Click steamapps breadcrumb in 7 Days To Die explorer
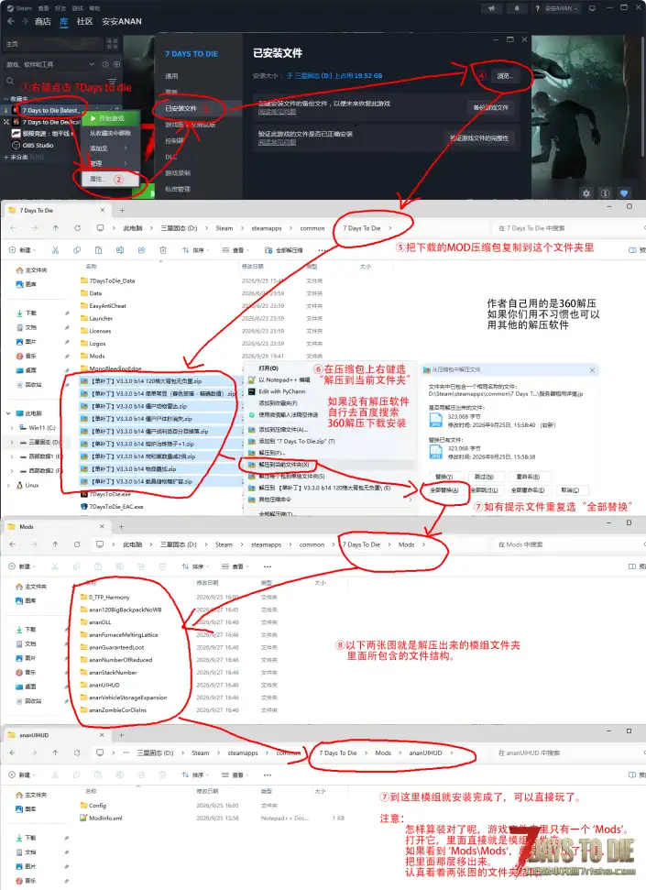The width and height of the screenshot is (646, 890). pos(267,228)
